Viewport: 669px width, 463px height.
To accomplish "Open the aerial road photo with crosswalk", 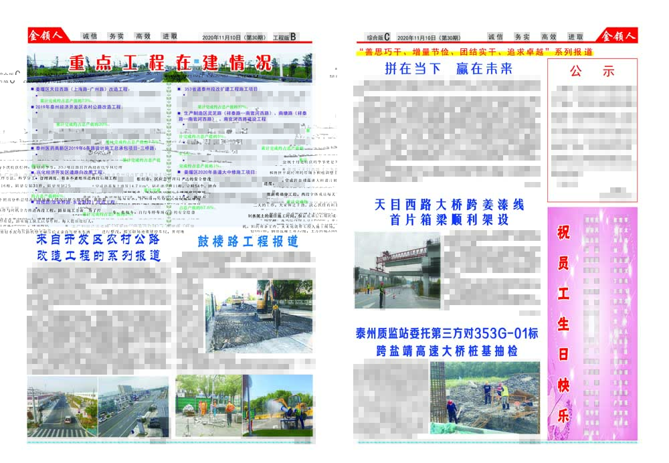I will coord(63,407).
